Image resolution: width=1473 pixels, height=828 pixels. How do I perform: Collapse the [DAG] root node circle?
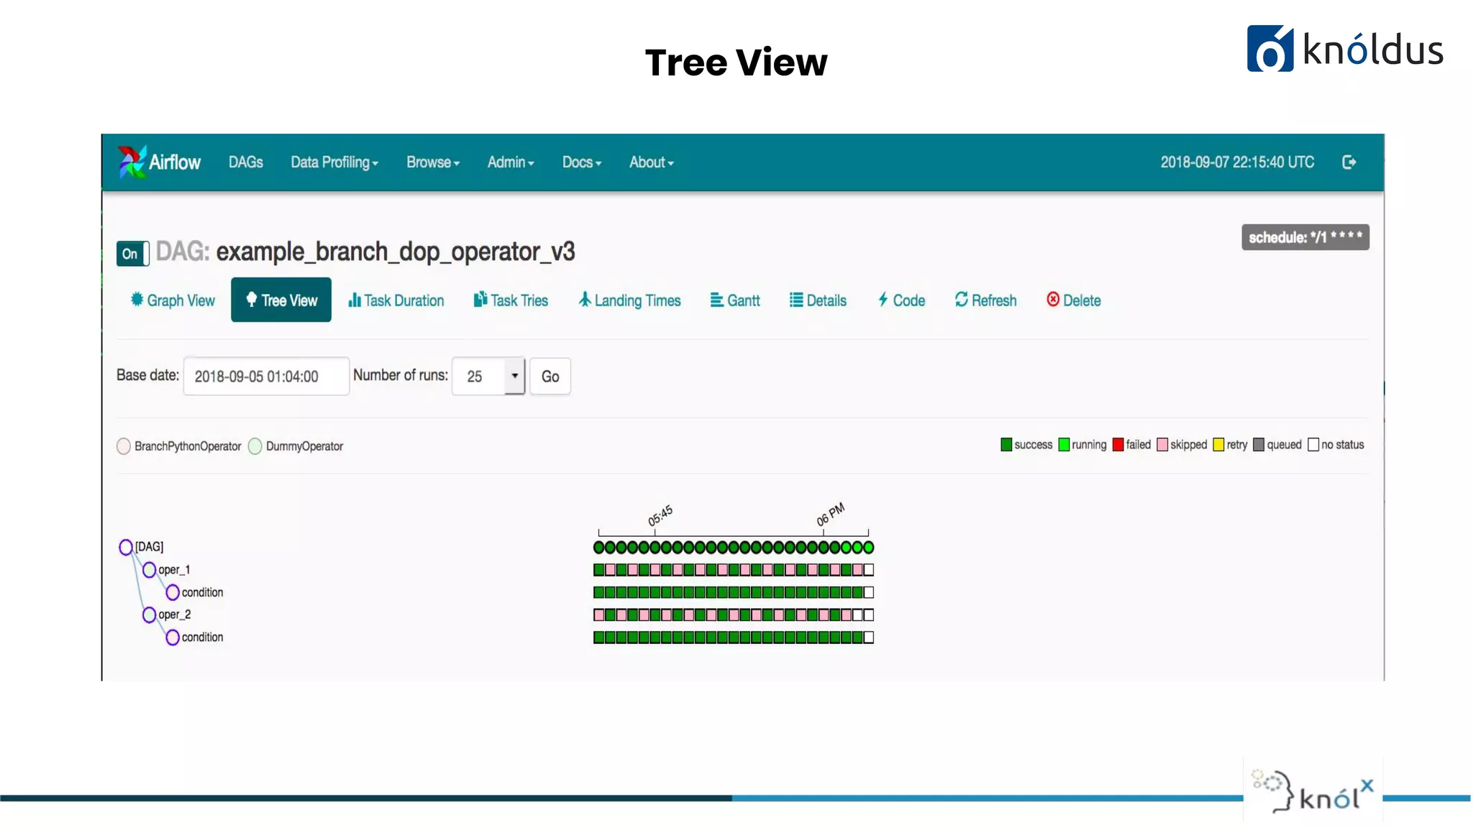(126, 547)
